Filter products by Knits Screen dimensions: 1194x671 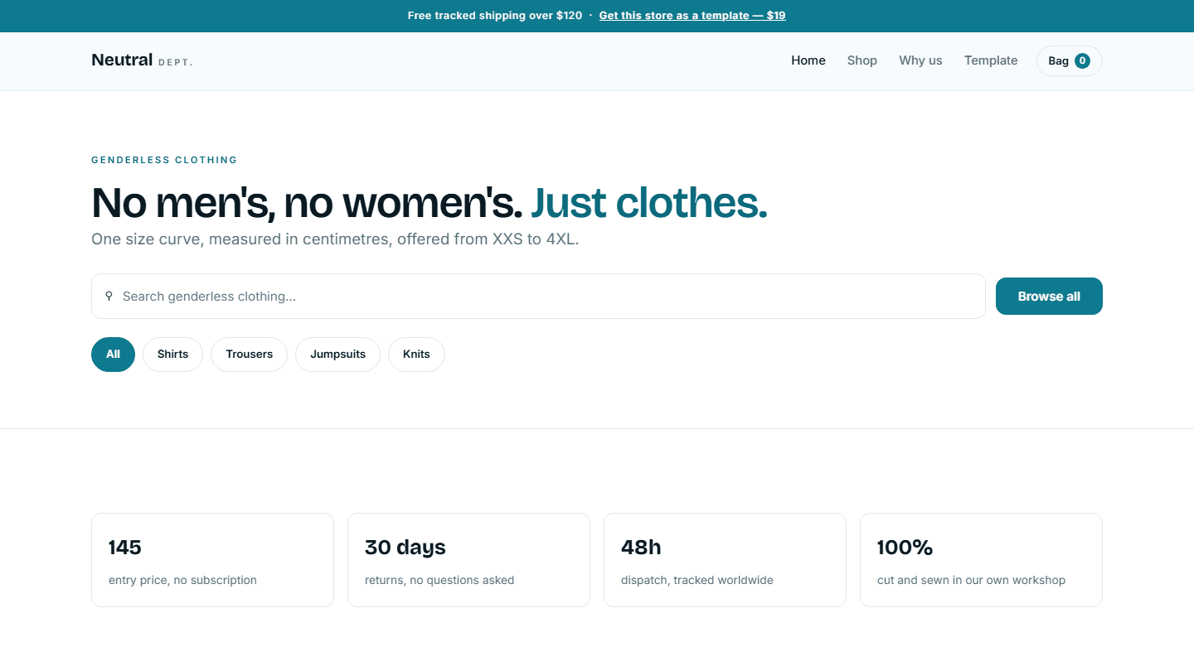tap(416, 355)
